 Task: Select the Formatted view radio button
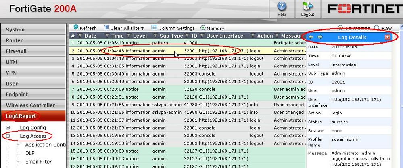click(340, 27)
